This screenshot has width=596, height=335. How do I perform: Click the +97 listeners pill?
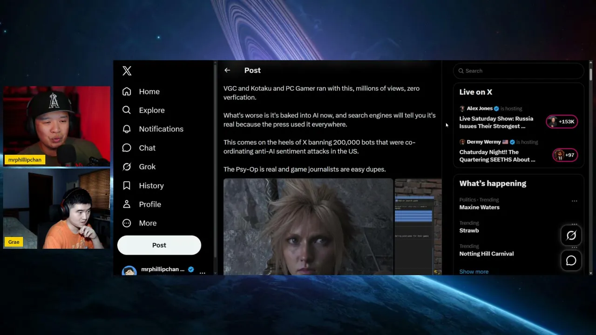click(x=565, y=155)
